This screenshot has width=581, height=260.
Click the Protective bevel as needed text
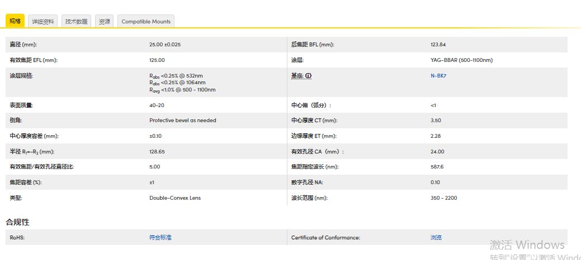click(182, 121)
